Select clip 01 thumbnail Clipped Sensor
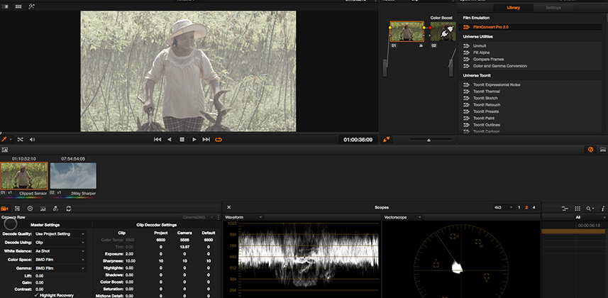Image resolution: width=608 pixels, height=298 pixels. 24,175
